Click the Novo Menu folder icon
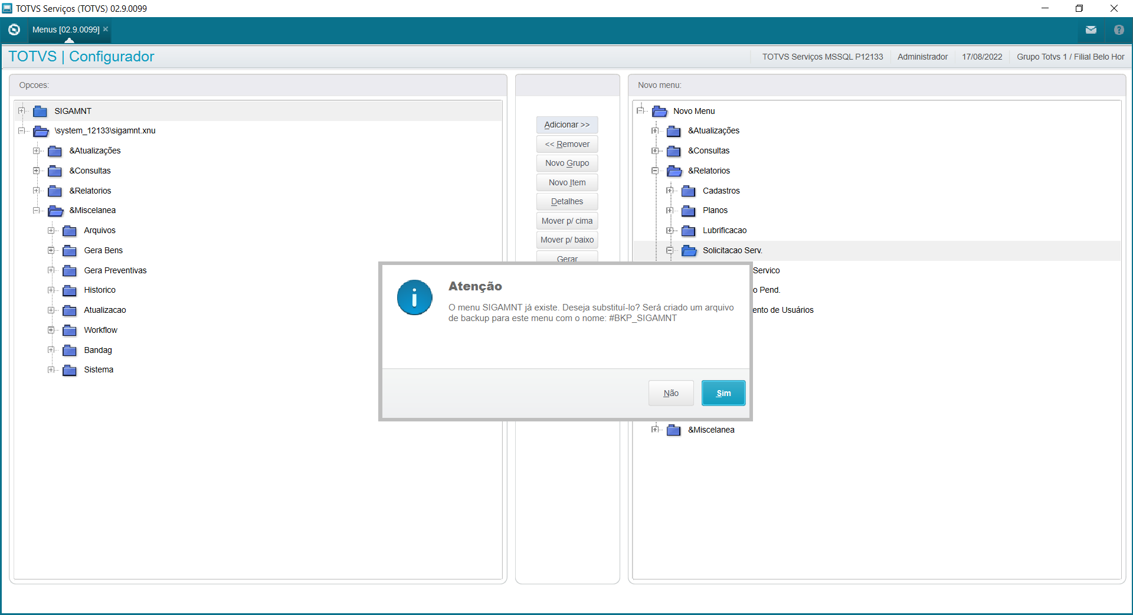 coord(660,111)
